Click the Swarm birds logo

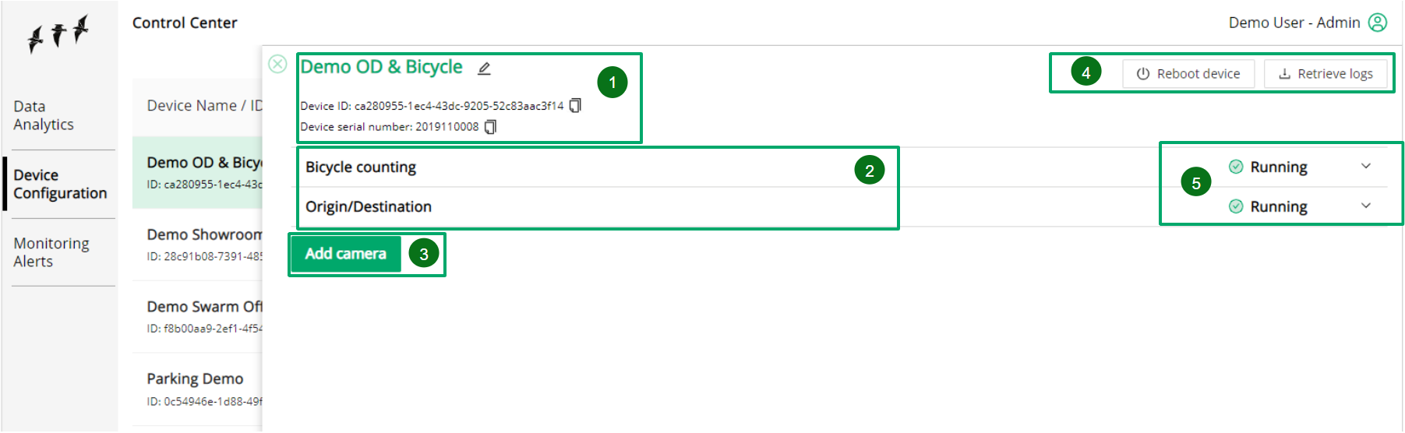58,33
